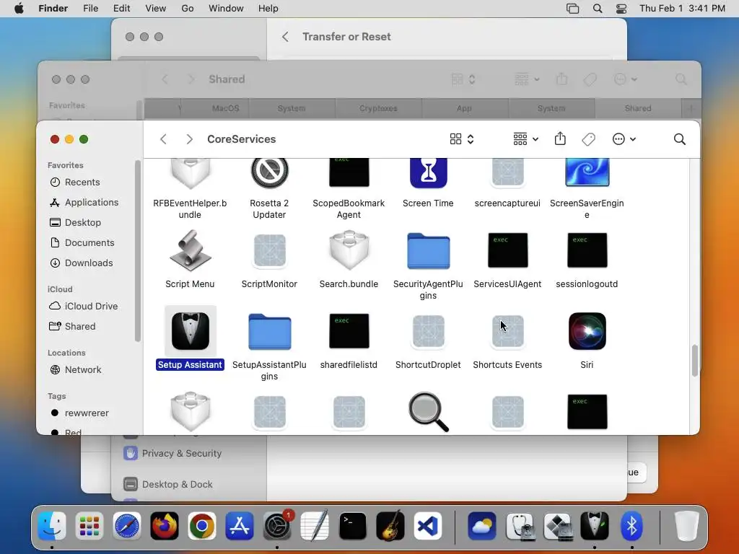Image resolution: width=739 pixels, height=554 pixels.
Task: Open the Help menu
Action: coord(268,9)
